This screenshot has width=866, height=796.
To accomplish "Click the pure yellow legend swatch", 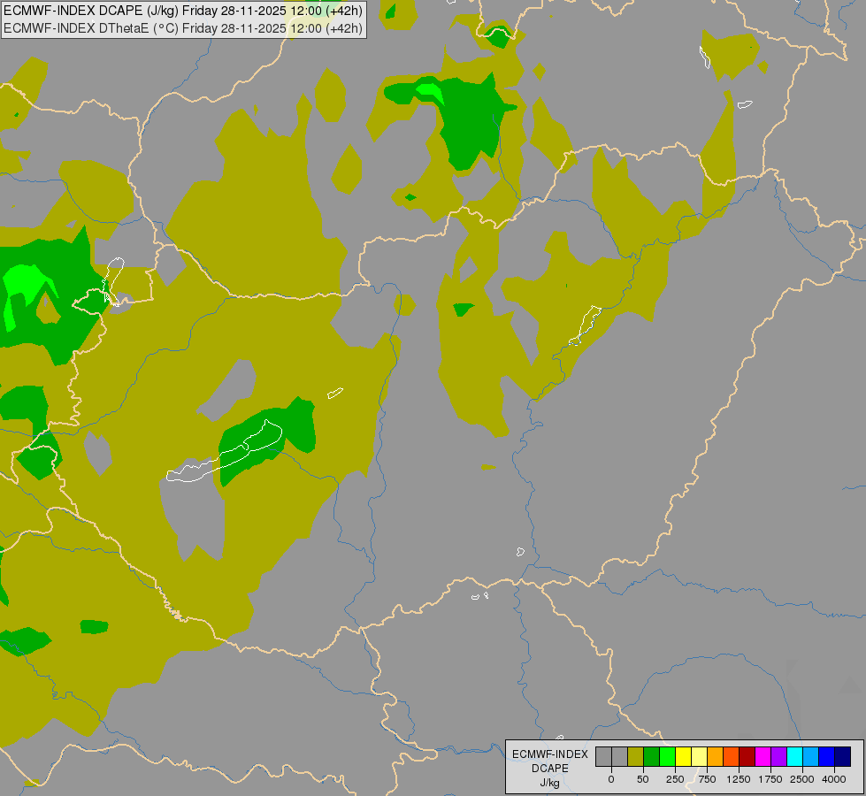I will click(684, 756).
